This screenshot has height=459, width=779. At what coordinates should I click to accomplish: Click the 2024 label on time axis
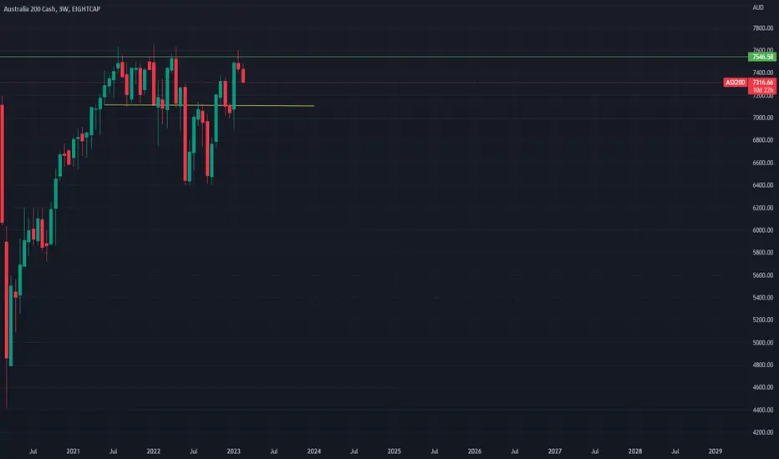coord(314,451)
